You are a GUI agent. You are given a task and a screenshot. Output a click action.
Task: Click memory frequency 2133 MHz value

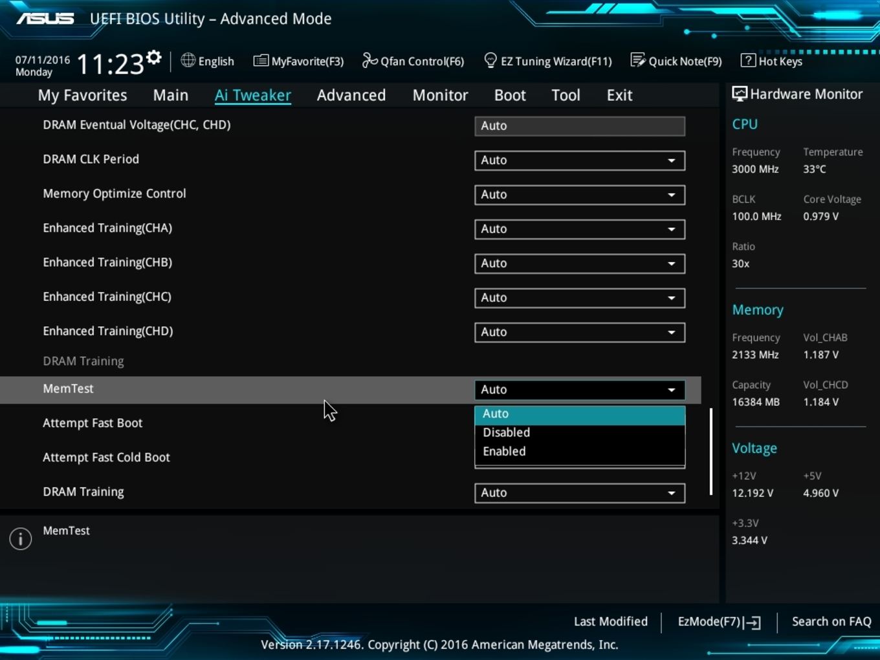click(755, 355)
